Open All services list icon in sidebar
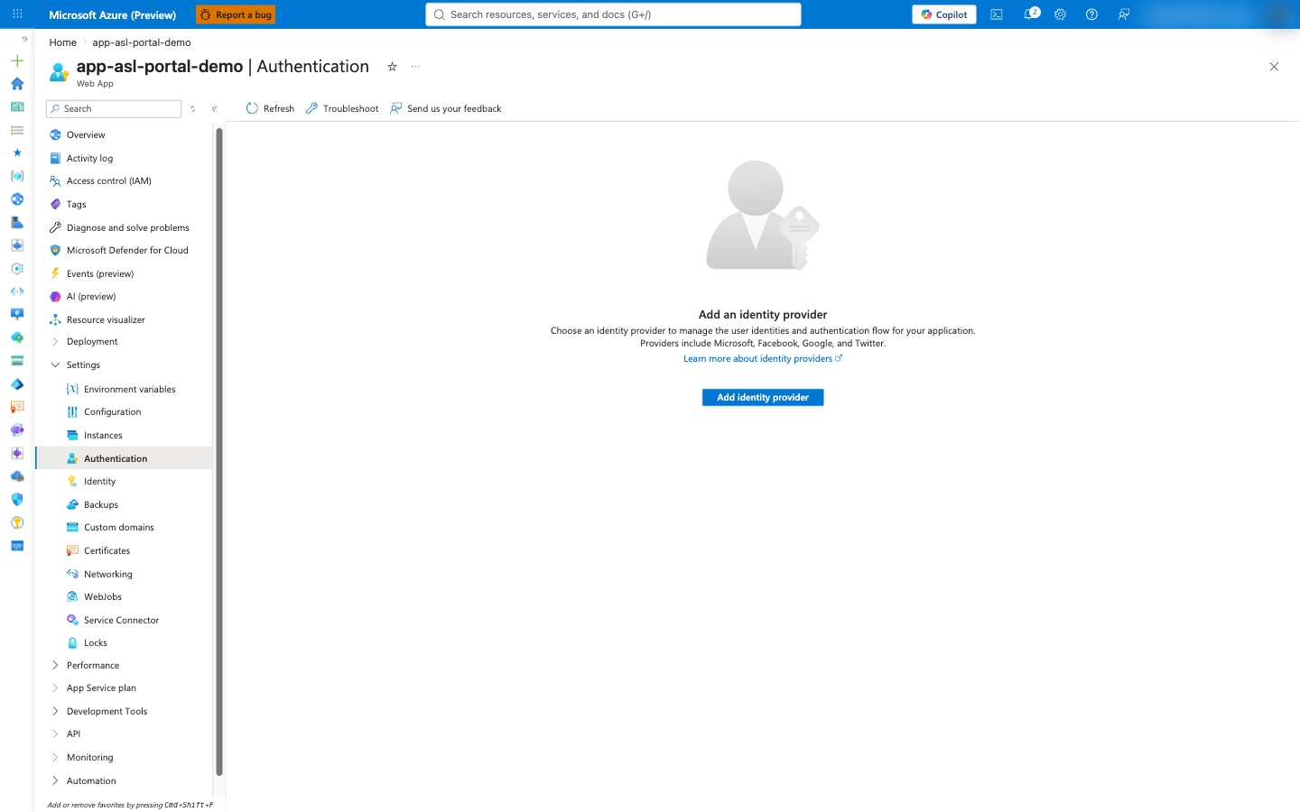This screenshot has width=1300, height=812. click(17, 130)
